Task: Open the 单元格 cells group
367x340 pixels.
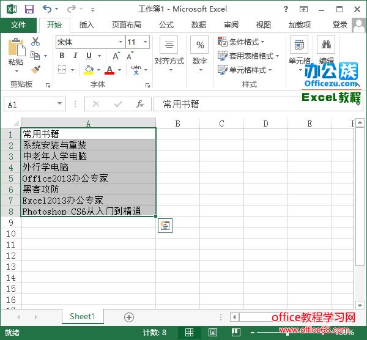Action: 299,54
